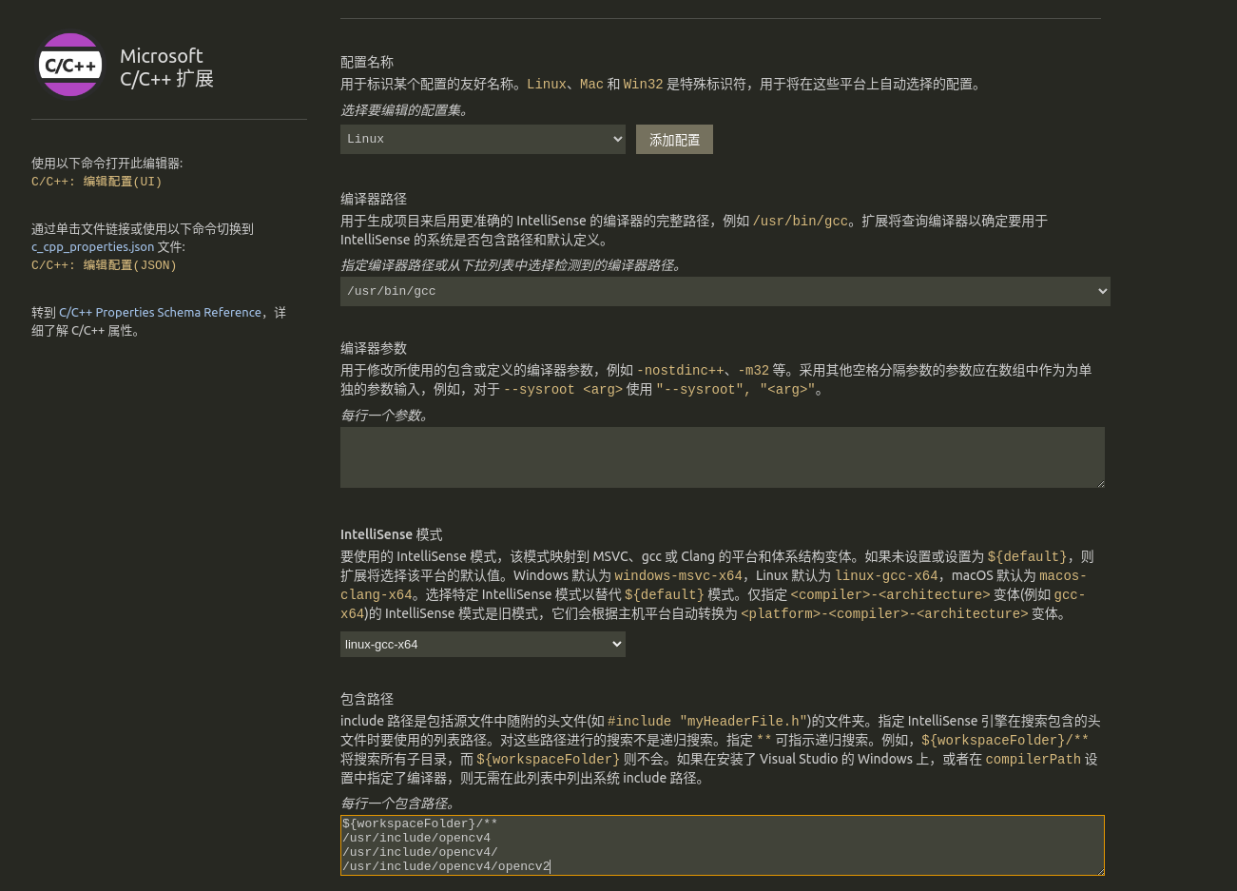Click the Microsoft C/C++ 扩展 header title
The width and height of the screenshot is (1237, 891).
coord(166,67)
